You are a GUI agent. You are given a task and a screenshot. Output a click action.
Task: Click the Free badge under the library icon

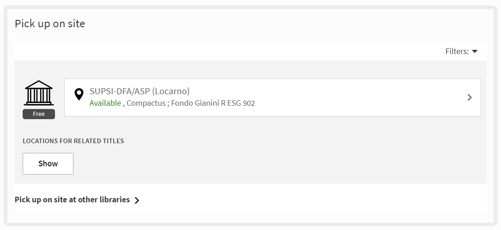point(39,114)
